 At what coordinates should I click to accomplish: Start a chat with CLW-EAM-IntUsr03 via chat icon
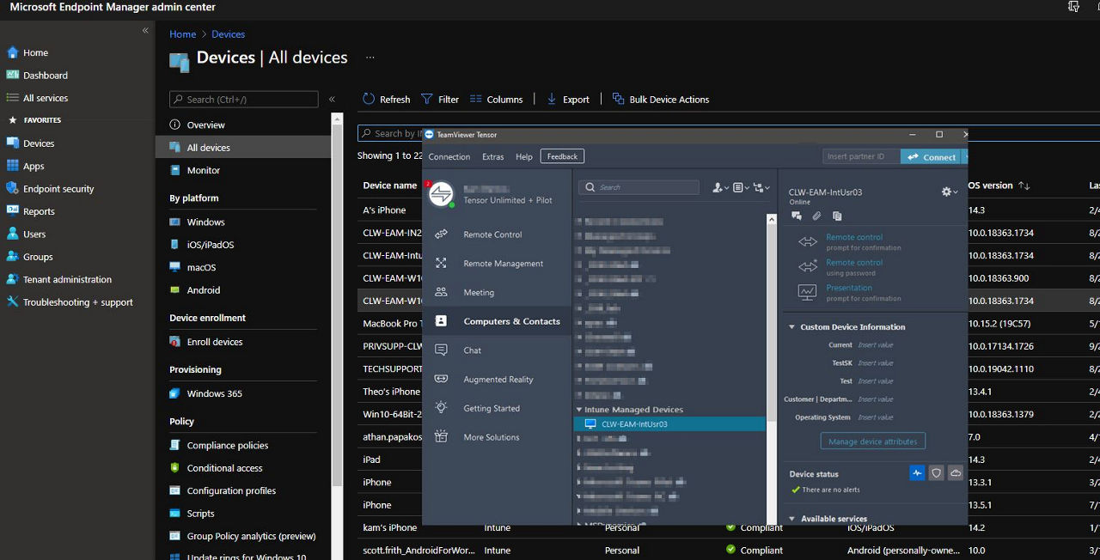pyautogui.click(x=796, y=216)
